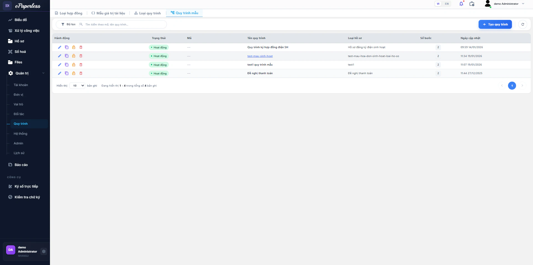Go to Đơn vị under Quản trị
The width and height of the screenshot is (533, 265).
point(18,95)
